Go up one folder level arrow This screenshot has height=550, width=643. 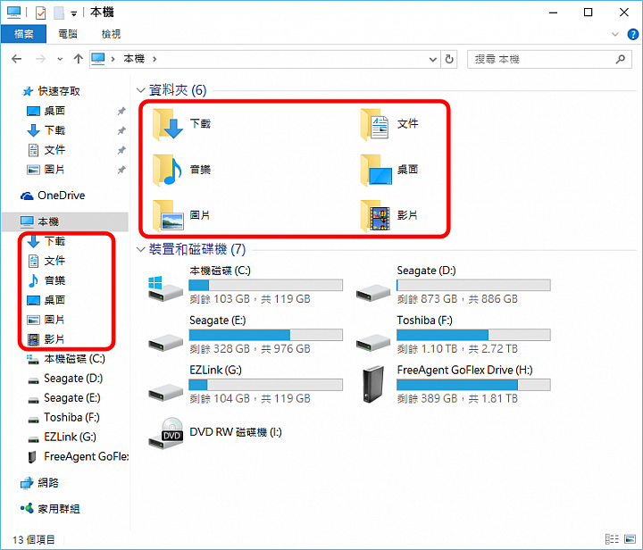pos(78,59)
